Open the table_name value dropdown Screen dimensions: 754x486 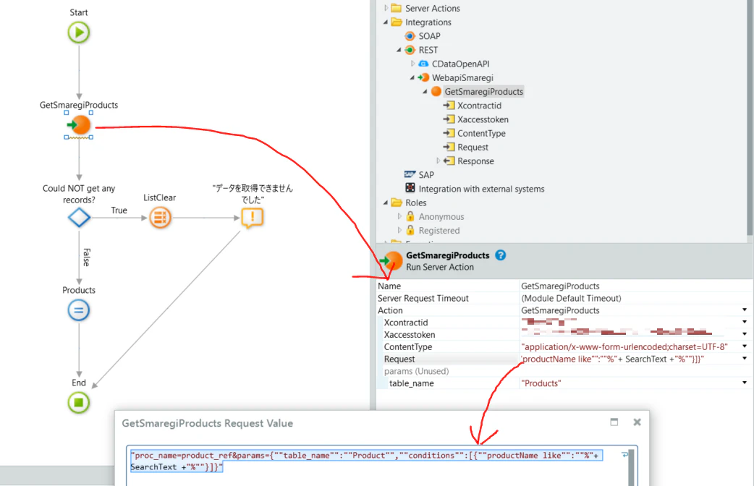click(x=745, y=383)
